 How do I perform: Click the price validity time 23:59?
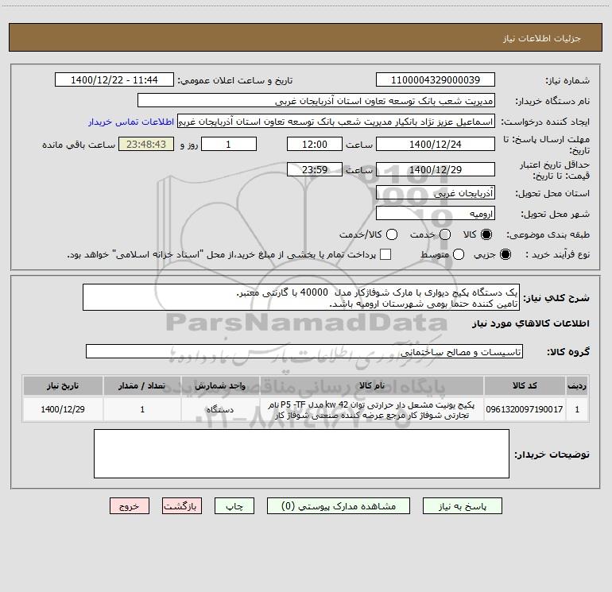click(x=315, y=169)
